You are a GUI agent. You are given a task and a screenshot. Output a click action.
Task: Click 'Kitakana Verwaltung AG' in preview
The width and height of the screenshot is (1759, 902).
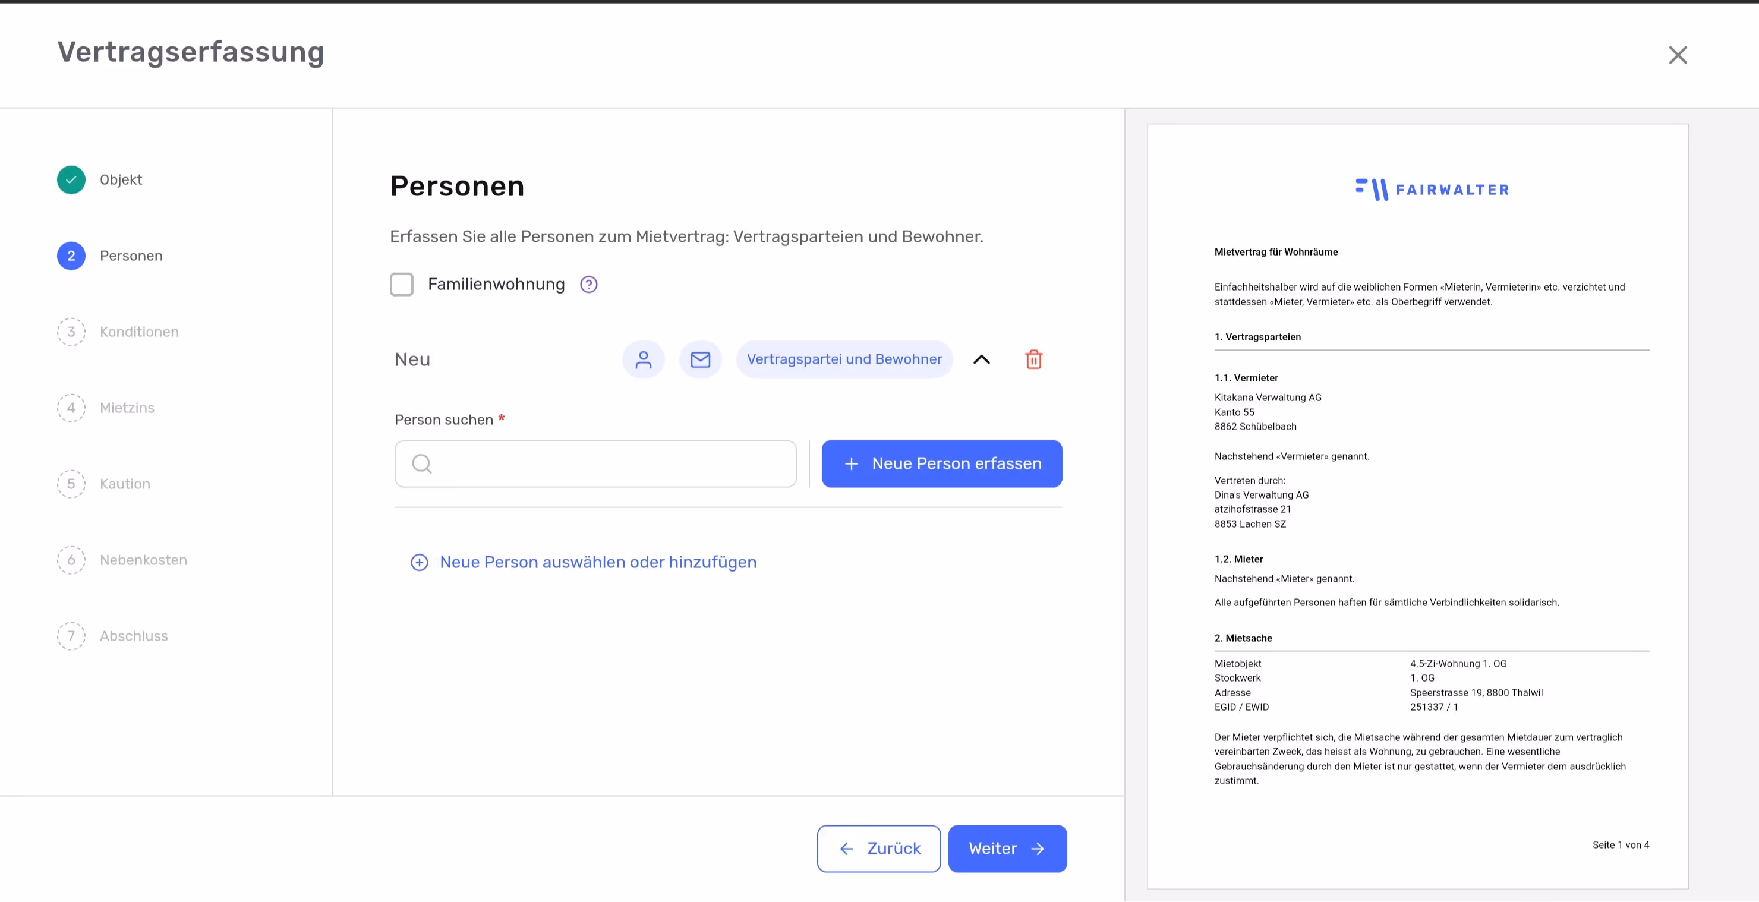[1268, 398]
